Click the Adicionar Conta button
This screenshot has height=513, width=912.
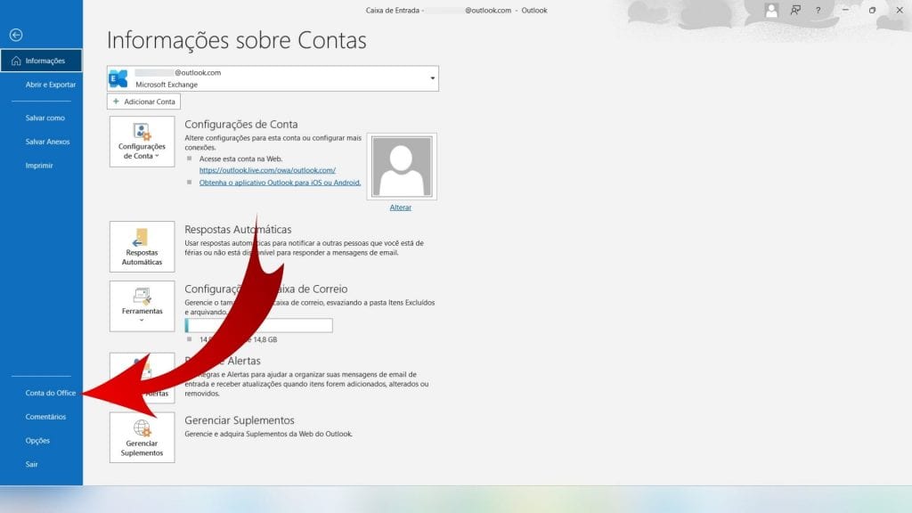click(x=143, y=101)
